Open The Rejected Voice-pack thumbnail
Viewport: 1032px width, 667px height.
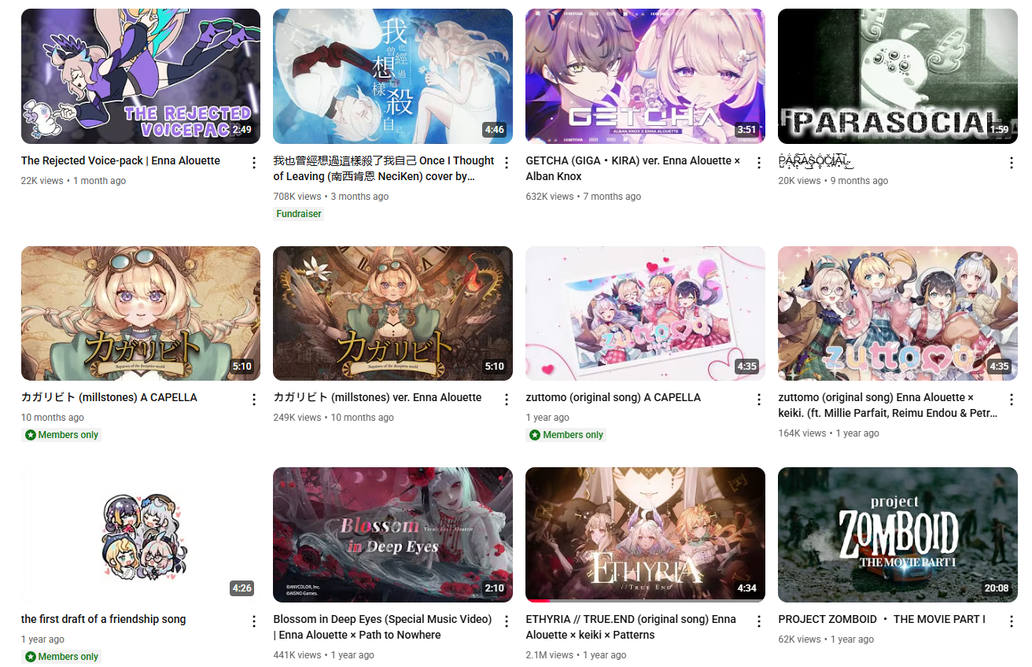[x=141, y=76]
